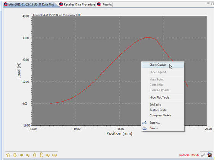The width and height of the screenshot is (215, 160).
Task: Switch to Recalled Data Procedure tab
Action: coord(77,4)
